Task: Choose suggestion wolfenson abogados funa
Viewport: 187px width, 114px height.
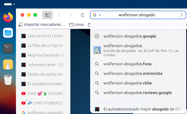Action: tap(138, 64)
